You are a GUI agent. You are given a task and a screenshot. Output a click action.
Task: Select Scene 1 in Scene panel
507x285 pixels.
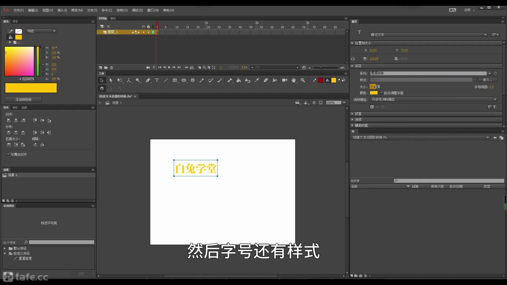tap(48, 175)
